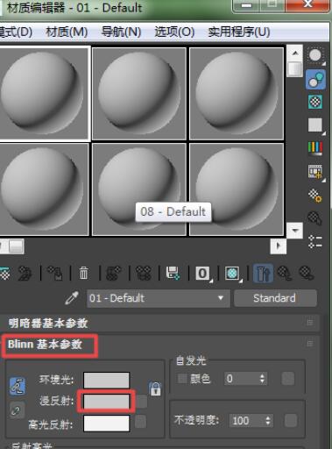Open the 模式(D) menu
332x449 pixels.
[16, 32]
